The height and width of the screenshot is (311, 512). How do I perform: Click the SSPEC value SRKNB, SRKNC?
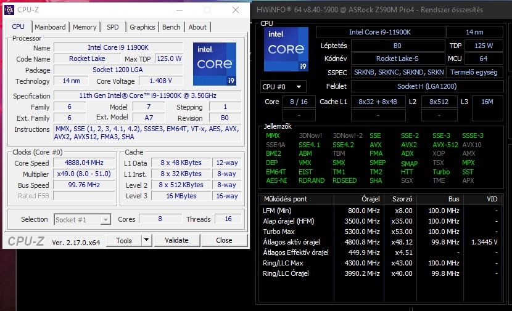coord(398,72)
